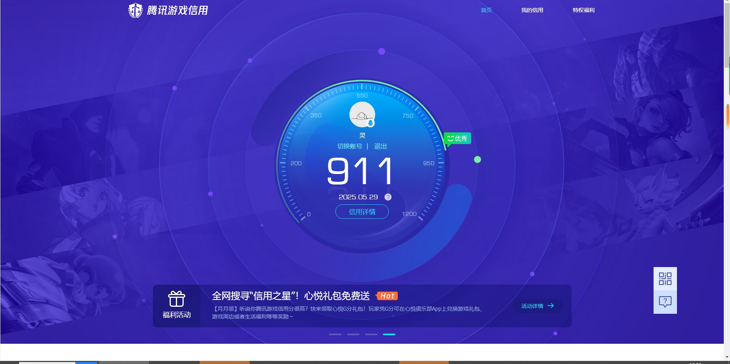Screen dimensions: 730x364
Task: Select the fourth active carousel indicator
Action: tap(389, 334)
